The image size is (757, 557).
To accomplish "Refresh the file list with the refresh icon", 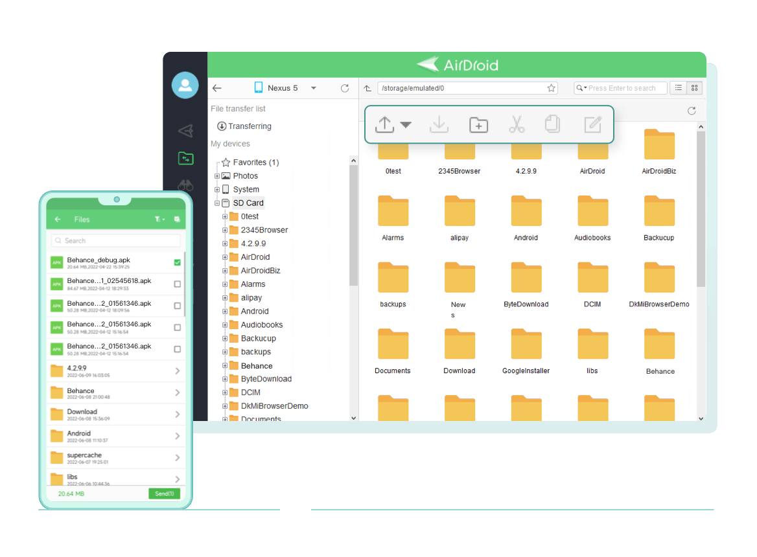I will tap(691, 111).
